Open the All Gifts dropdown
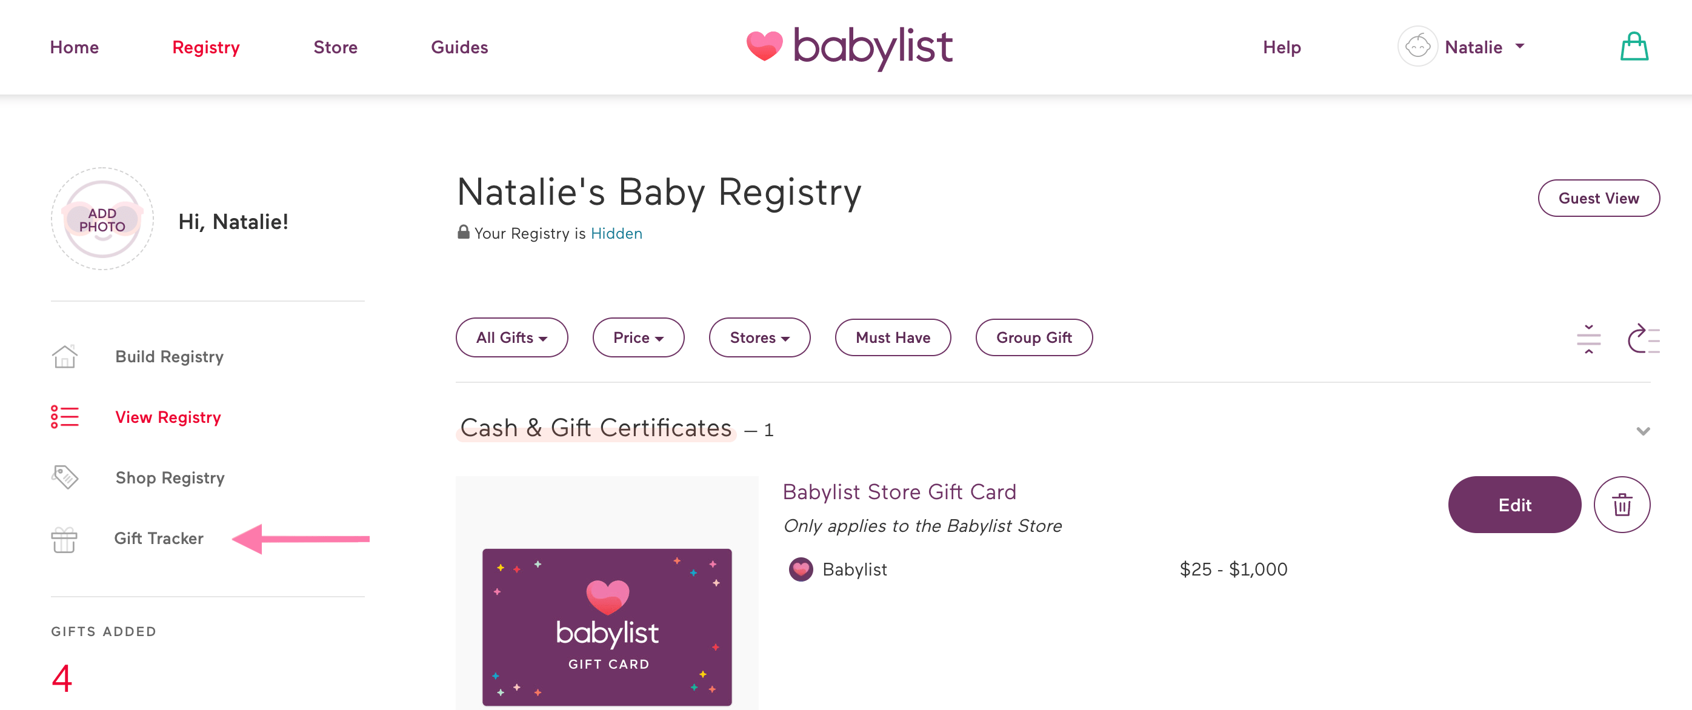 511,337
